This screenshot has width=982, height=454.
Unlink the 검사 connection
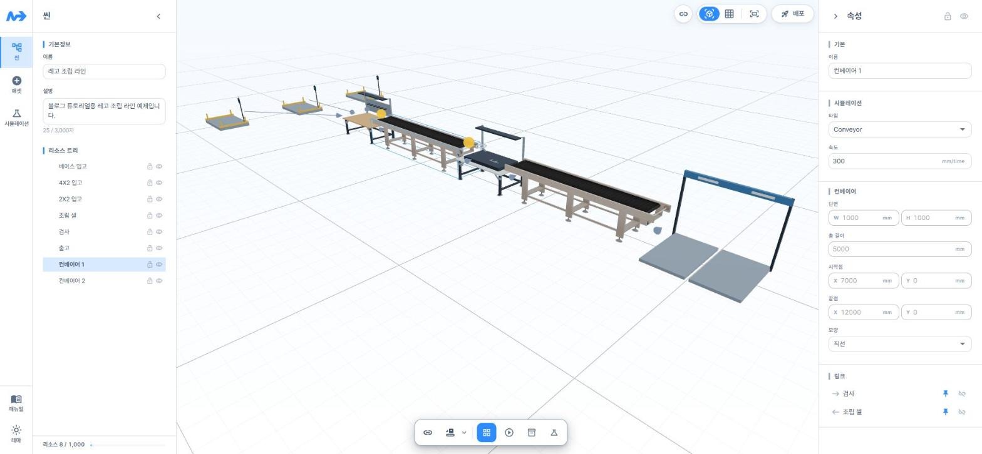[962, 394]
